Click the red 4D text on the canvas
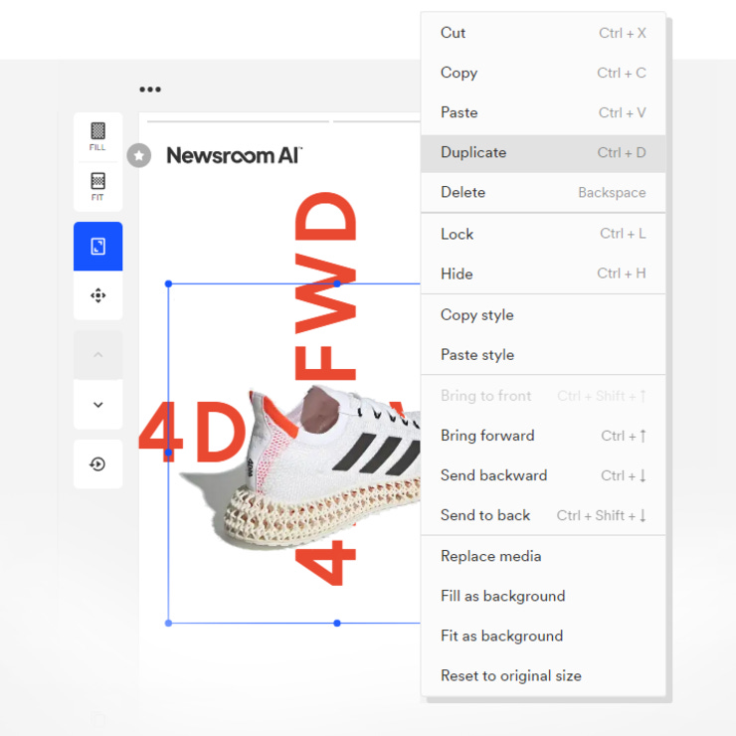The image size is (736, 736). (192, 432)
